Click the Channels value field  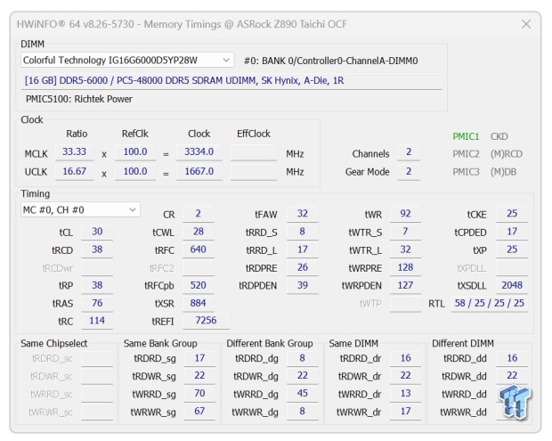click(x=409, y=152)
